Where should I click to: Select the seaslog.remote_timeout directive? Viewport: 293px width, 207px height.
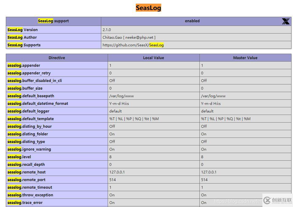pos(30,187)
